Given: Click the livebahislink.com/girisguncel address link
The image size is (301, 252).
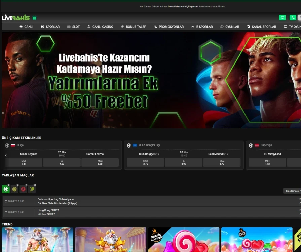Looking at the screenshot, I should (x=183, y=6).
